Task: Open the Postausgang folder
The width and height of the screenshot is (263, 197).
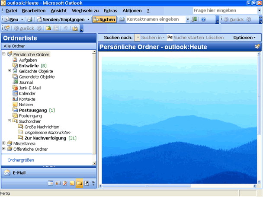Action: (x=33, y=110)
